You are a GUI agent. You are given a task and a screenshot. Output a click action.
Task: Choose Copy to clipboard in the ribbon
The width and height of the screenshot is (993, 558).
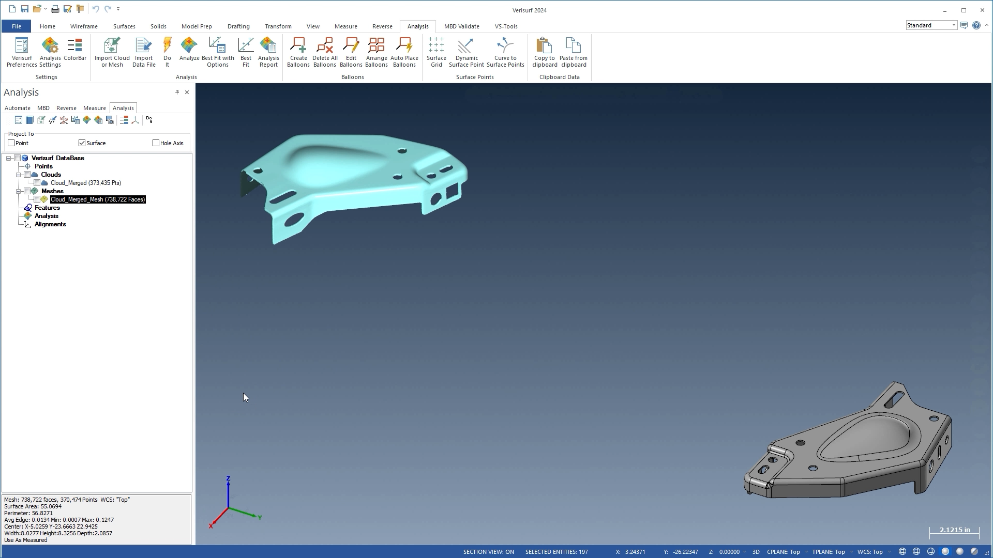coord(545,52)
